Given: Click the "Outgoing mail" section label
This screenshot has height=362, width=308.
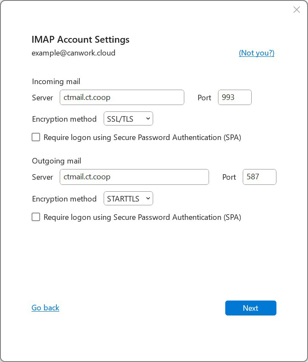Looking at the screenshot, I should point(56,161).
